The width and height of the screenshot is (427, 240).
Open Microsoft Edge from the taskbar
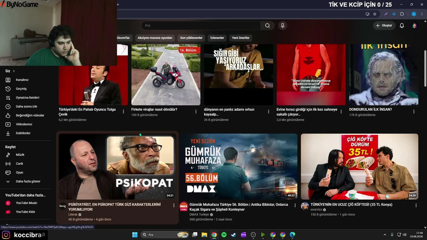click(x=293, y=235)
